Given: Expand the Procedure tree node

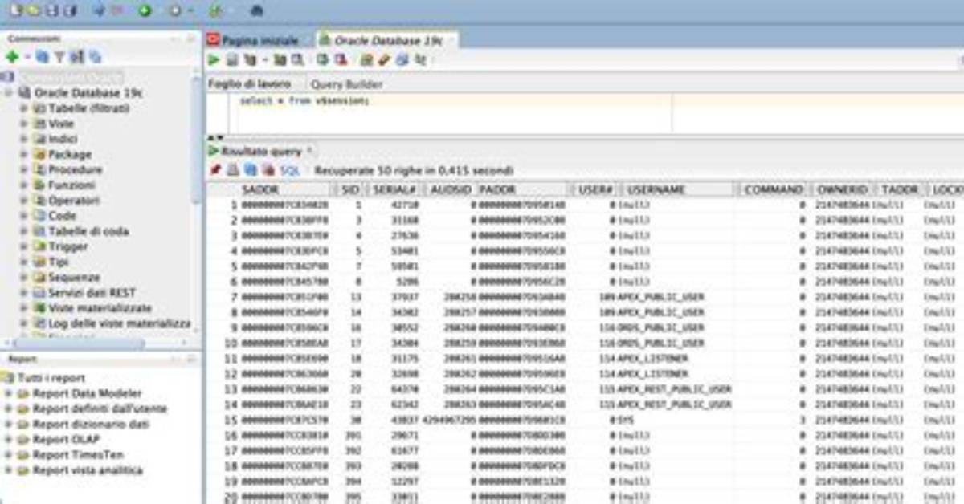Looking at the screenshot, I should click(23, 169).
